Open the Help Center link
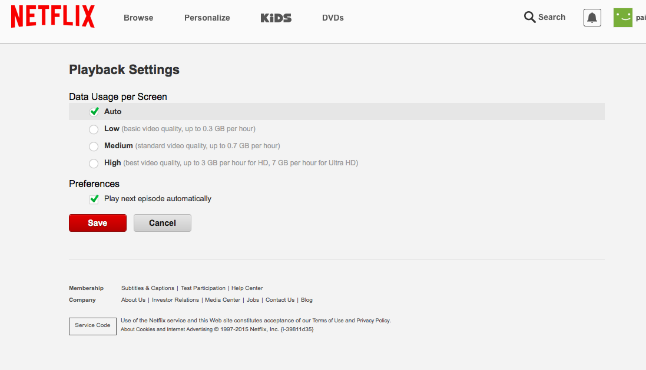646x370 pixels. pyautogui.click(x=247, y=288)
